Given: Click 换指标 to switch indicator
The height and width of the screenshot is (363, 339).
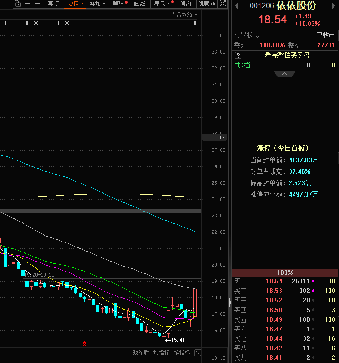Looking at the screenshot, I should tap(182, 353).
